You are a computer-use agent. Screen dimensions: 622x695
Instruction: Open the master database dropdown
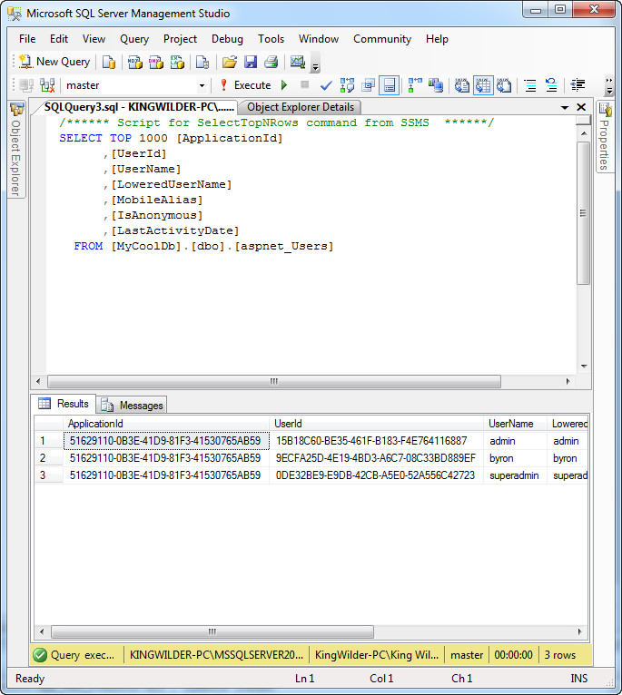click(x=202, y=85)
